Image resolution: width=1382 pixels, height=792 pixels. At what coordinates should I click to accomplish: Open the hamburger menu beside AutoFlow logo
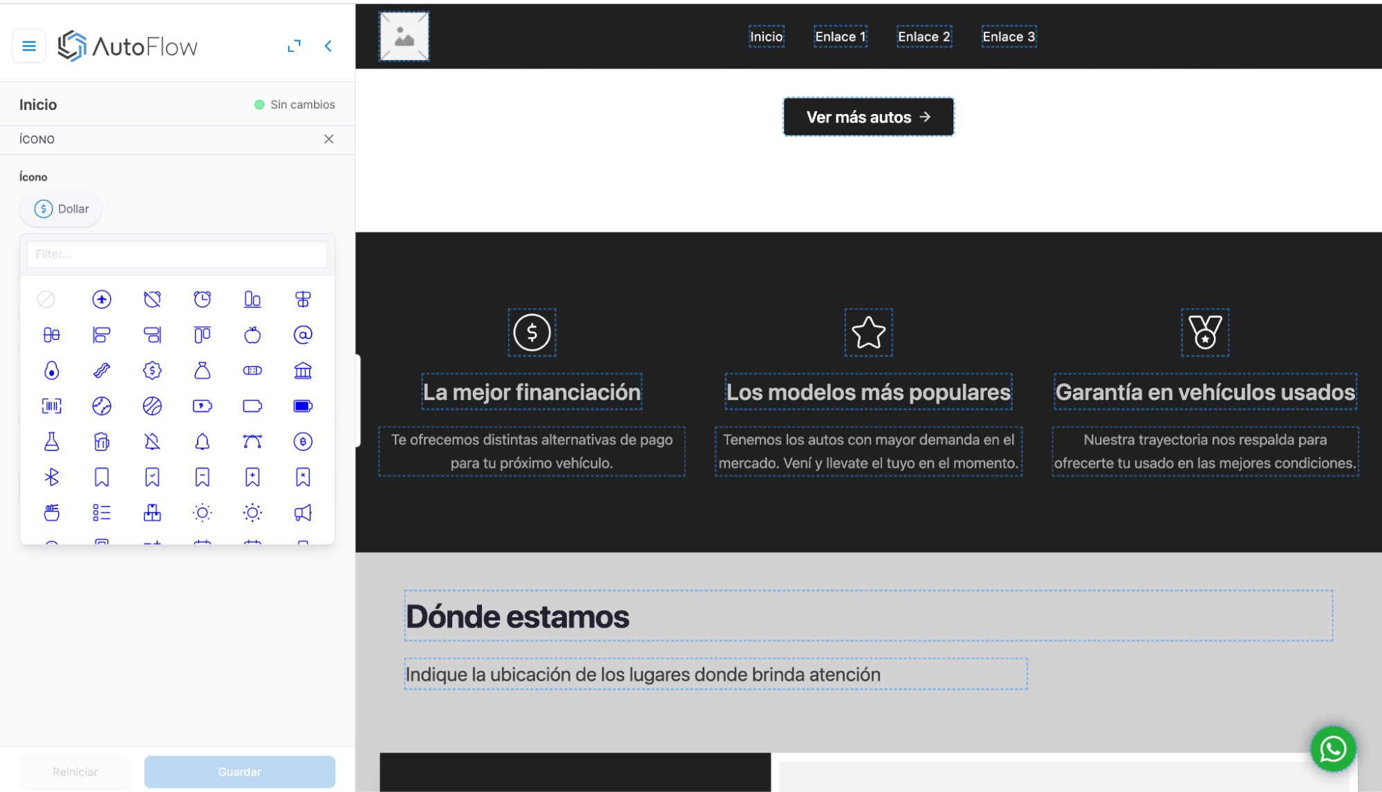coord(29,46)
